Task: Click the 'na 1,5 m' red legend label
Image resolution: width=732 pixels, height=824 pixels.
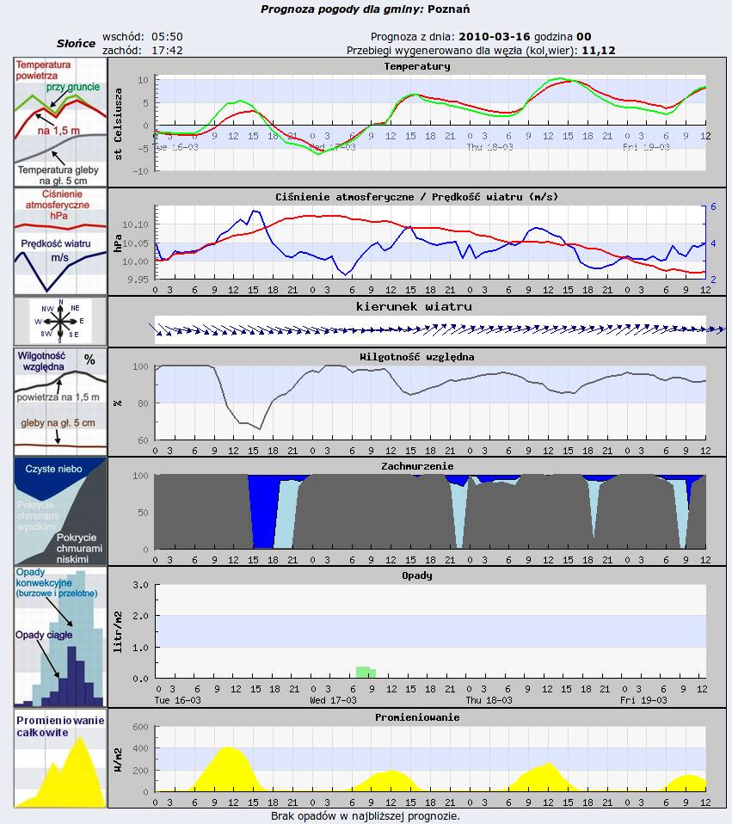Action: pos(58,131)
